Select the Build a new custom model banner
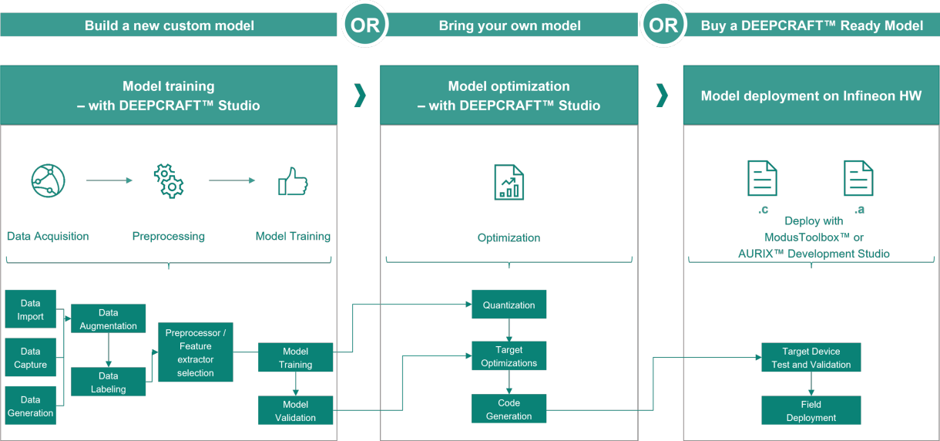This screenshot has width=940, height=441. [x=169, y=25]
